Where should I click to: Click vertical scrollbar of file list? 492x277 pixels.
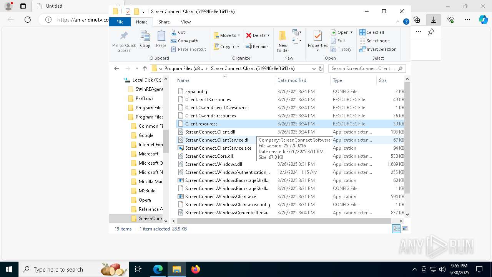(407, 138)
